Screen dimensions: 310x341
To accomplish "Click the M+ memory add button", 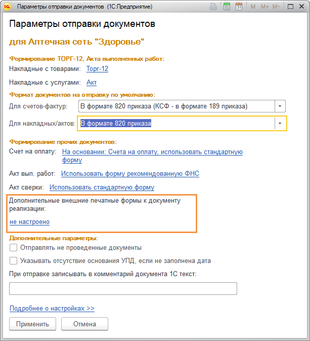I will coord(264,7).
